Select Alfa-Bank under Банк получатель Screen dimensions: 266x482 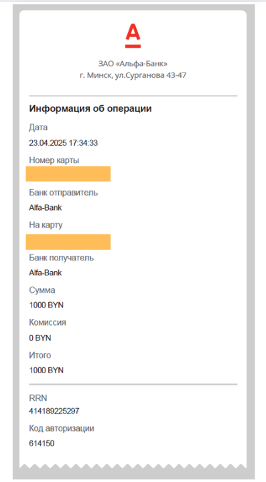[46, 273]
